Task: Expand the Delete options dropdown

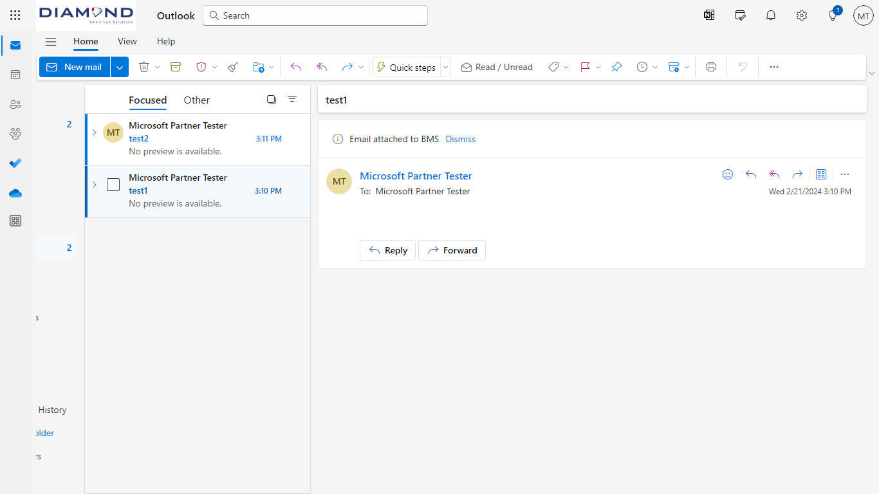Action: coord(158,67)
